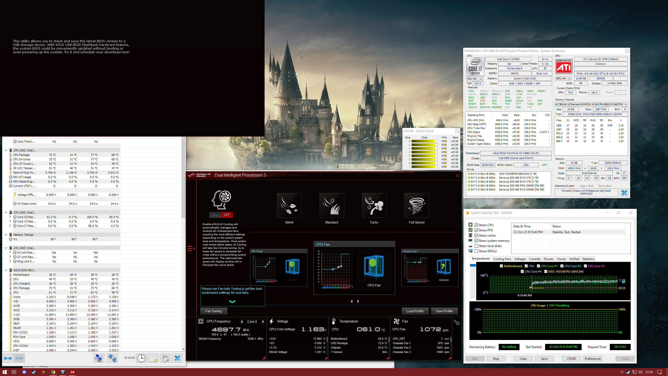Click next core arrow beside Core 0

click(x=263, y=321)
